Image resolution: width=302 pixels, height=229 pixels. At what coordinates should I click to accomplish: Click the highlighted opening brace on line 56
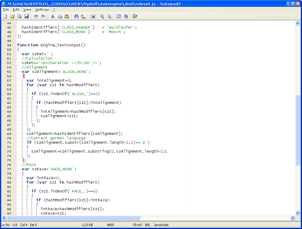point(24,76)
